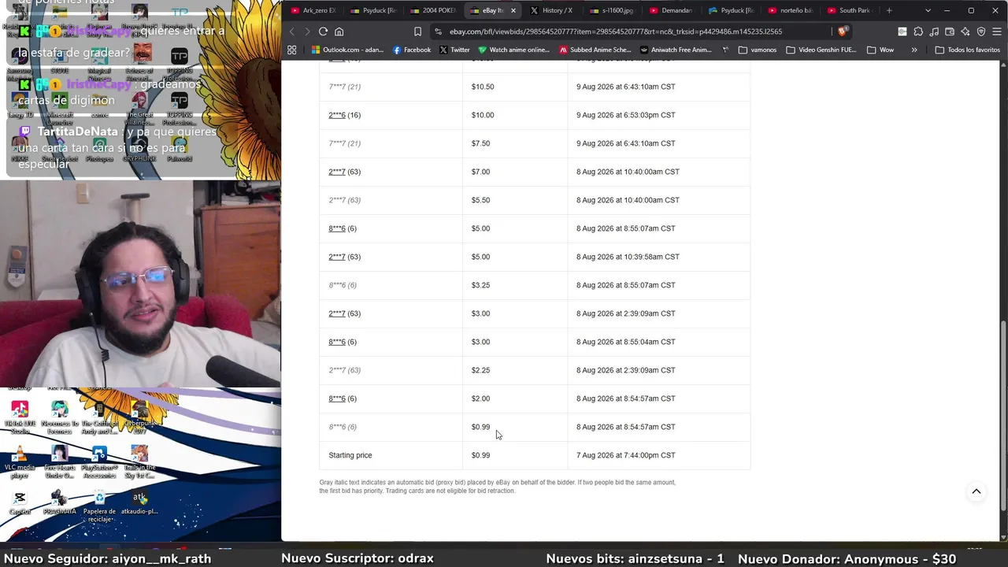Launch Cyberpunk 2077 desktop shortcut
This screenshot has width=1008, height=567.
pyautogui.click(x=139, y=417)
